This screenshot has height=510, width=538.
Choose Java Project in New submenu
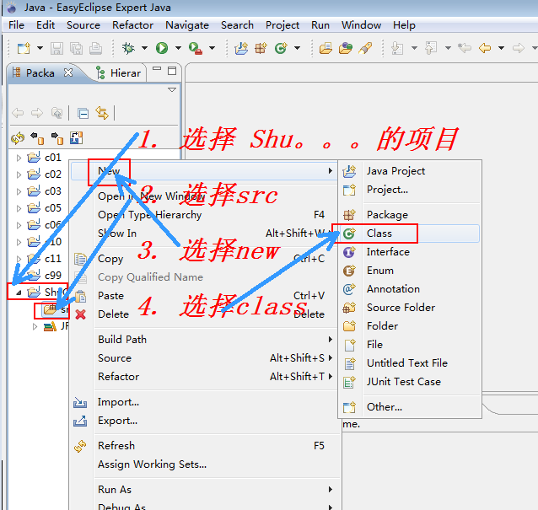409,171
